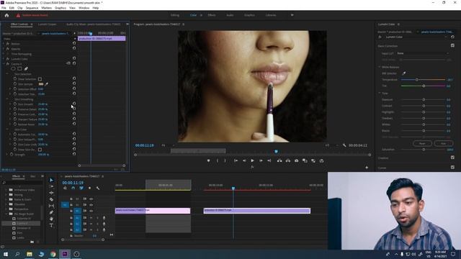
Task: Toggle Skin Smooth animation stopwatch
Action: pyautogui.click(x=14, y=104)
